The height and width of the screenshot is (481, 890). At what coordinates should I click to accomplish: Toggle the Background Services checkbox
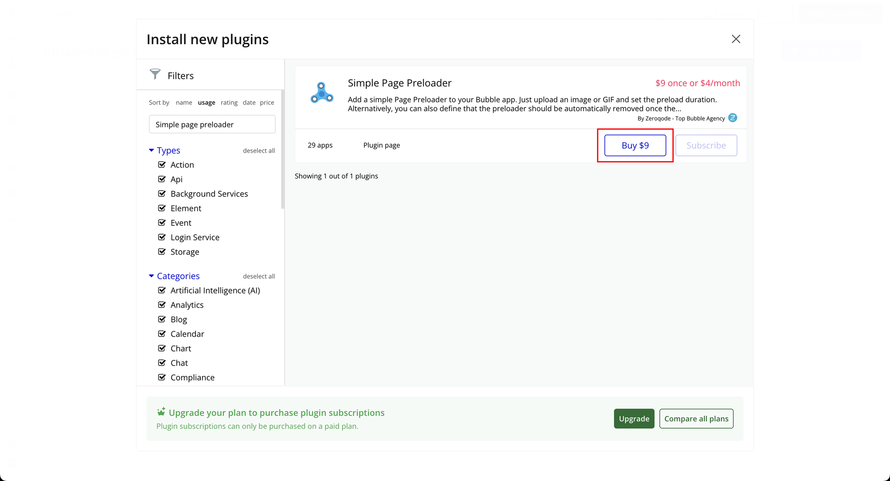coord(162,194)
